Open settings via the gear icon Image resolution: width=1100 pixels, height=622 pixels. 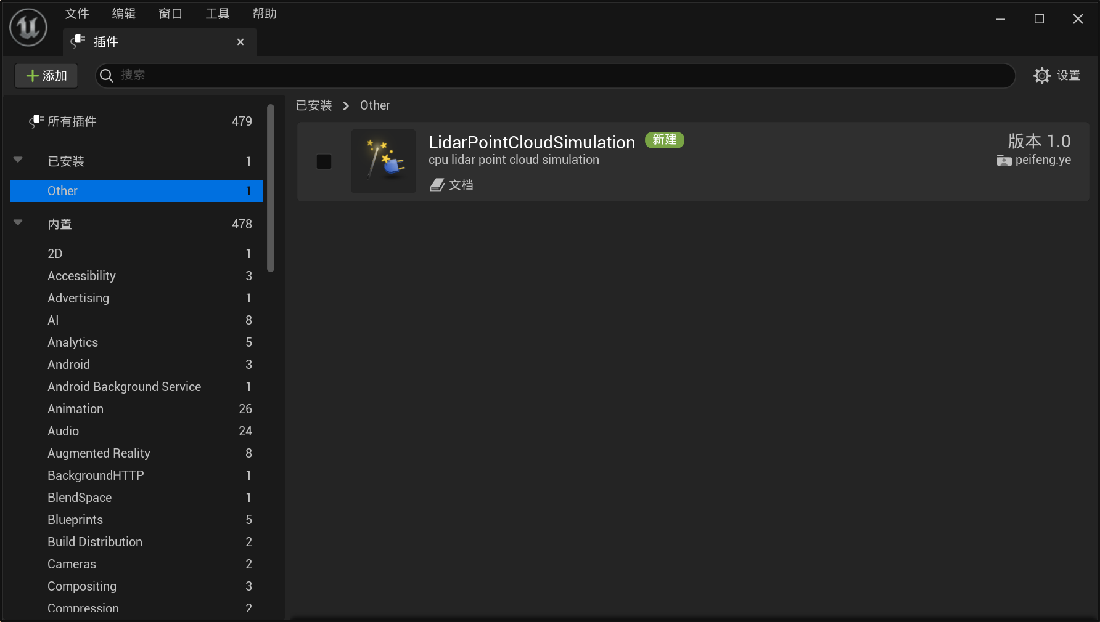click(1042, 75)
